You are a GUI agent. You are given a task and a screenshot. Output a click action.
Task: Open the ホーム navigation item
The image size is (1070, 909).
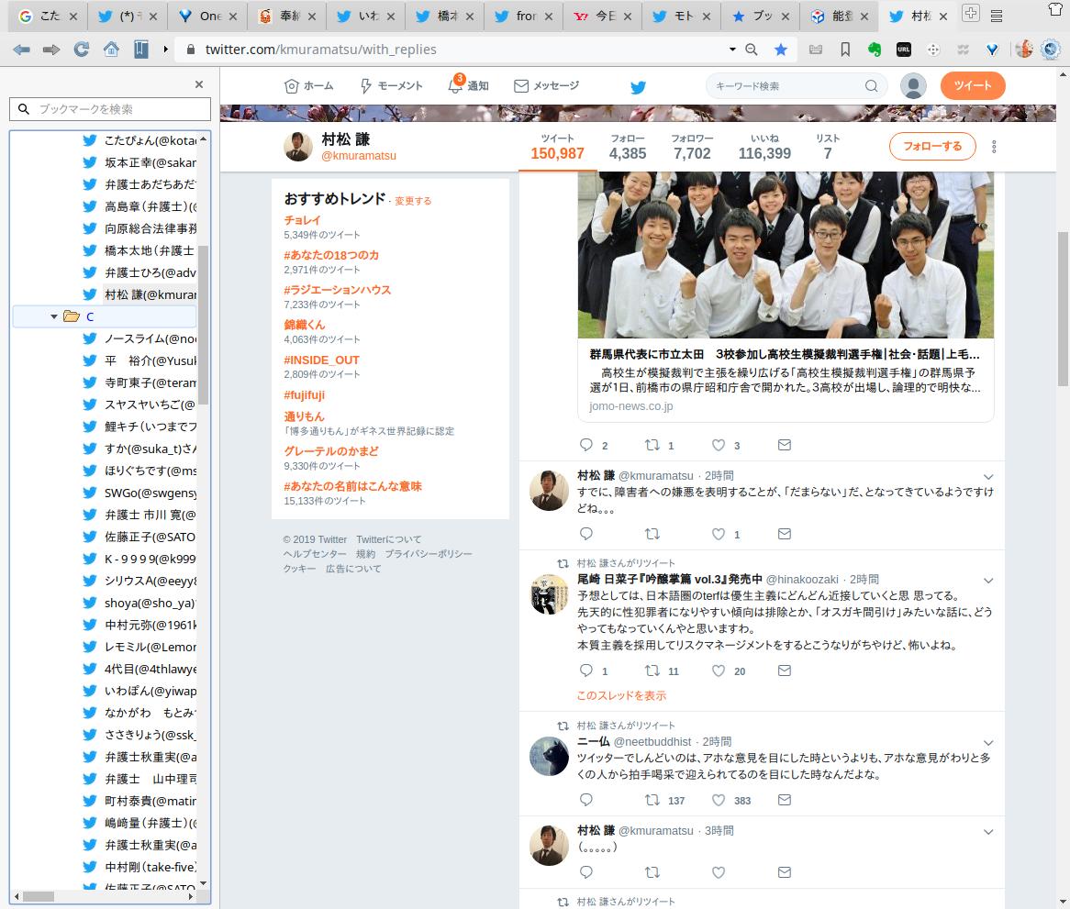pos(309,86)
